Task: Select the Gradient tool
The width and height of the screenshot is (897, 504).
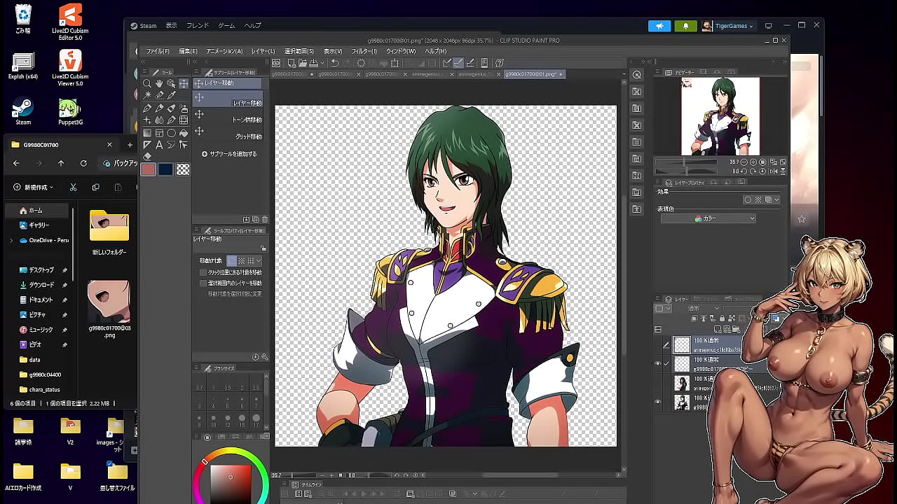Action: pos(146,133)
